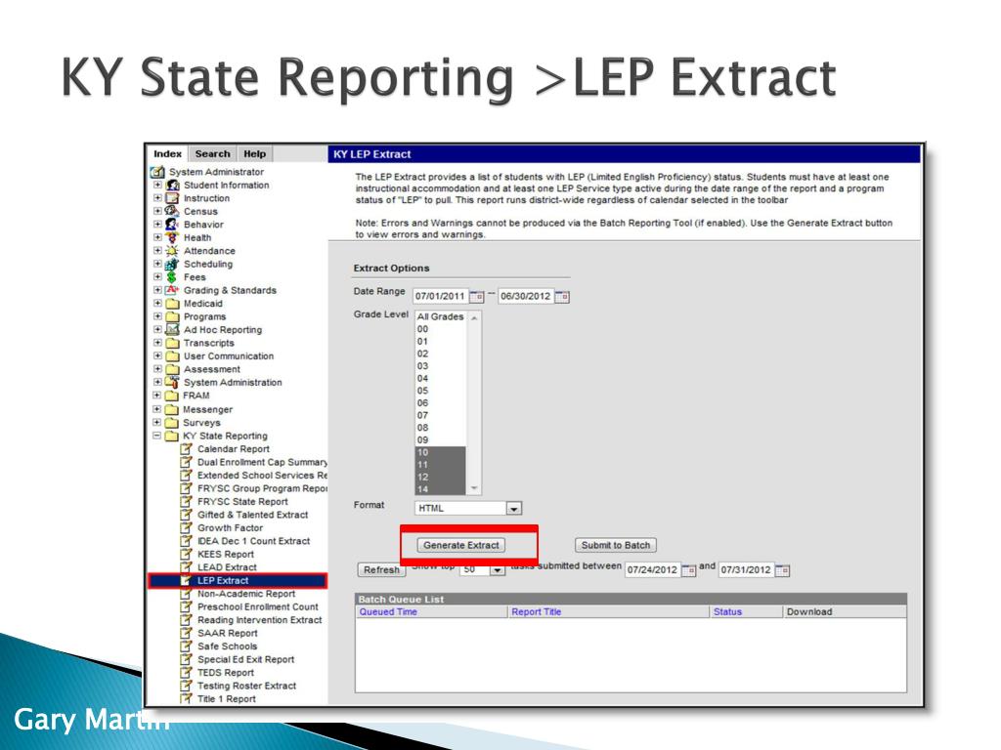Click the Census people icon

172,211
